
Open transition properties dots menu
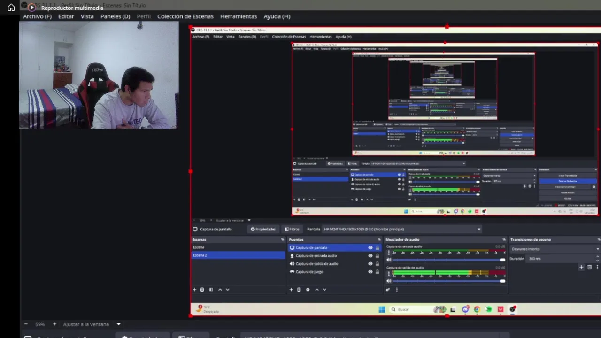pos(598,267)
